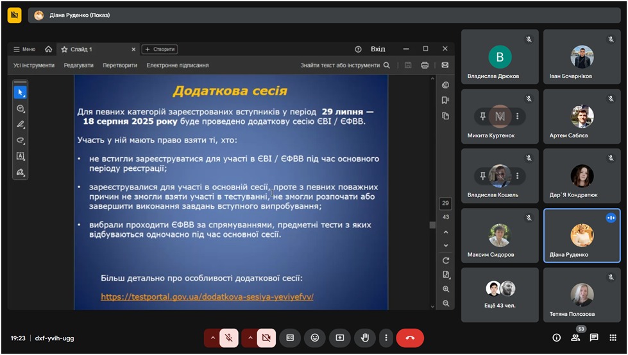The height and width of the screenshot is (355, 628).
Task: Open the participants list showing 53 people
Action: (575, 338)
